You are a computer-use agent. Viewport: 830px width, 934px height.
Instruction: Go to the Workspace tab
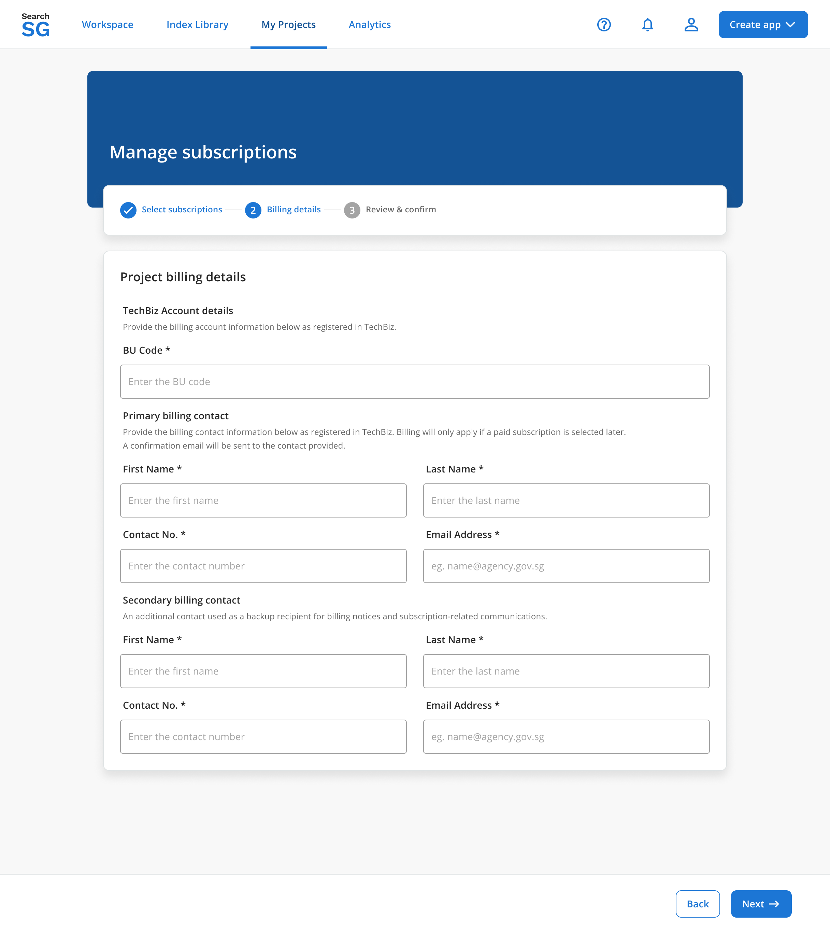[108, 25]
